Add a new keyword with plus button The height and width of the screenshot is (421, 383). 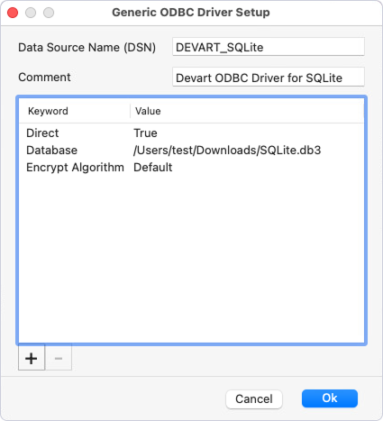32,358
